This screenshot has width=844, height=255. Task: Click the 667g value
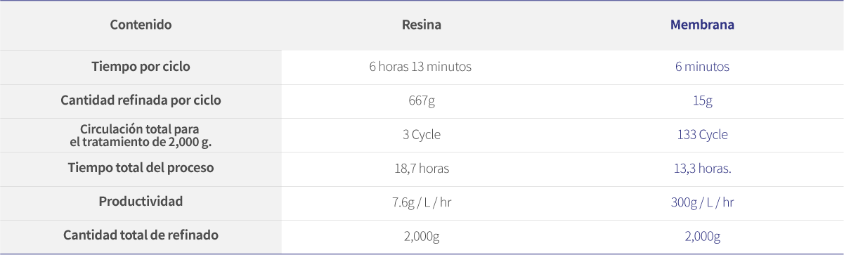pos(422,100)
